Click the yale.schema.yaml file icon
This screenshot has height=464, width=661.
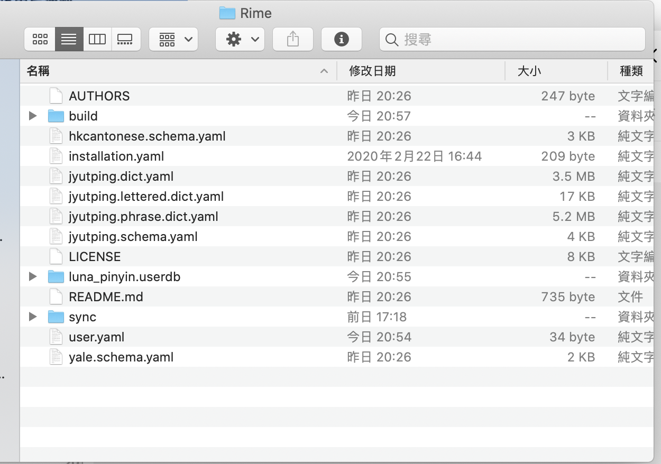pyautogui.click(x=56, y=357)
